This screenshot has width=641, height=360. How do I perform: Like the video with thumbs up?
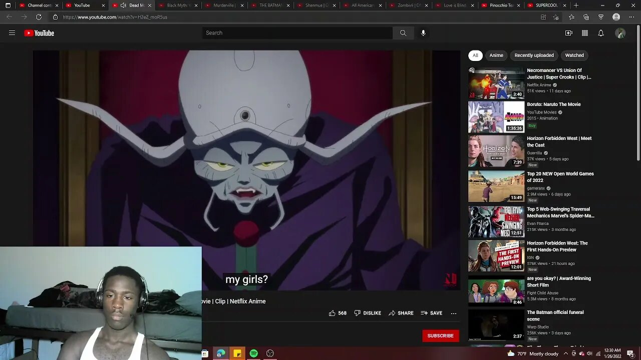[338, 313]
